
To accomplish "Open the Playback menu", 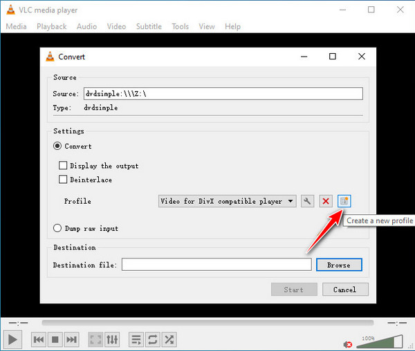I will pos(52,26).
